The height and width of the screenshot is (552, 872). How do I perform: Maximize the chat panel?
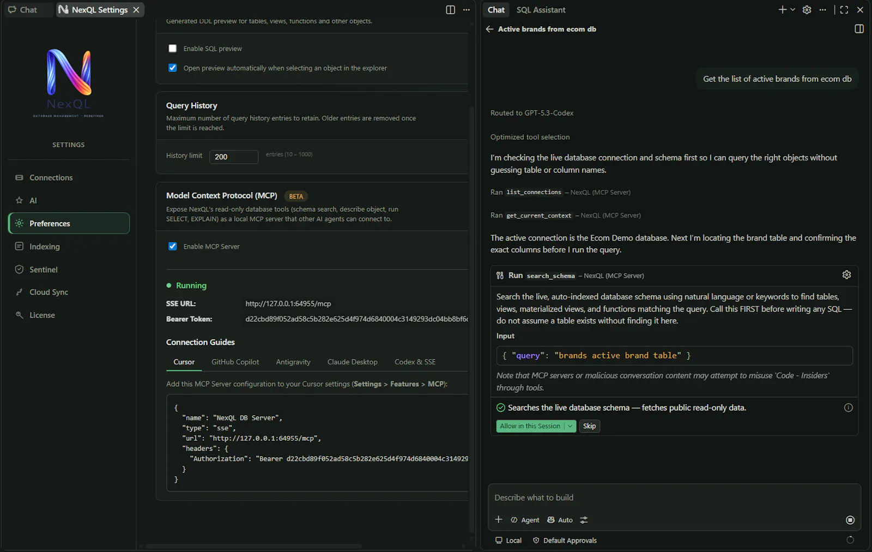[x=844, y=10]
